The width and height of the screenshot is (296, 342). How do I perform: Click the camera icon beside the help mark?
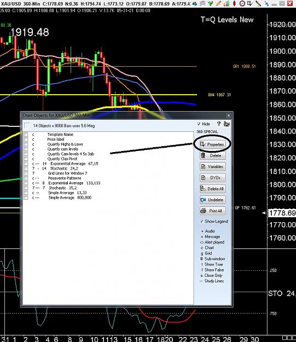pos(227,124)
